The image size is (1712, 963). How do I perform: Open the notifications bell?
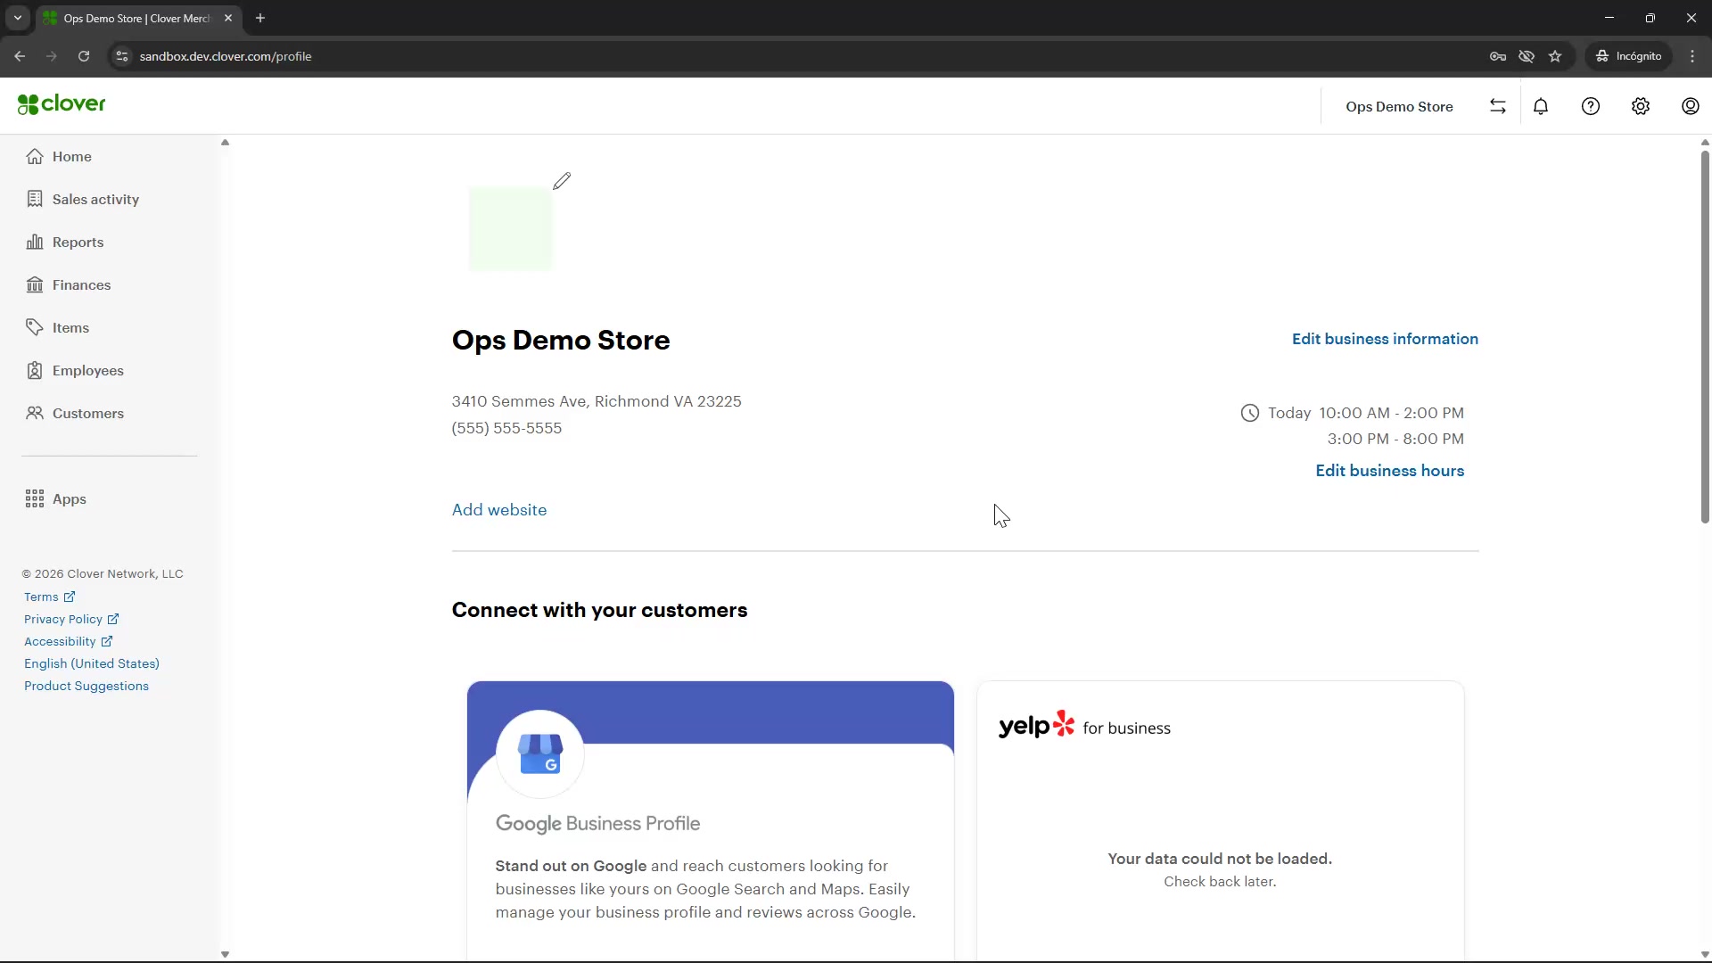coord(1541,106)
